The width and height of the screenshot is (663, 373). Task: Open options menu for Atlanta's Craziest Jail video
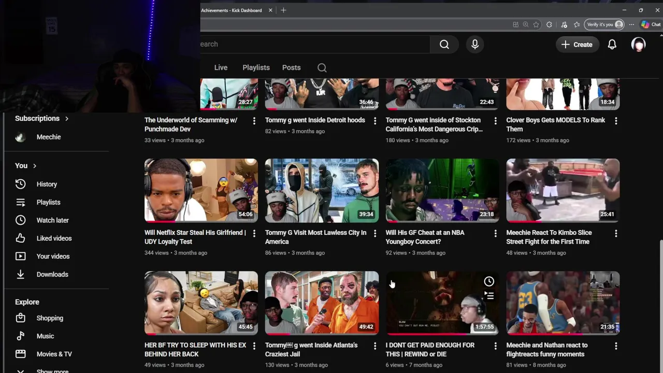point(374,346)
